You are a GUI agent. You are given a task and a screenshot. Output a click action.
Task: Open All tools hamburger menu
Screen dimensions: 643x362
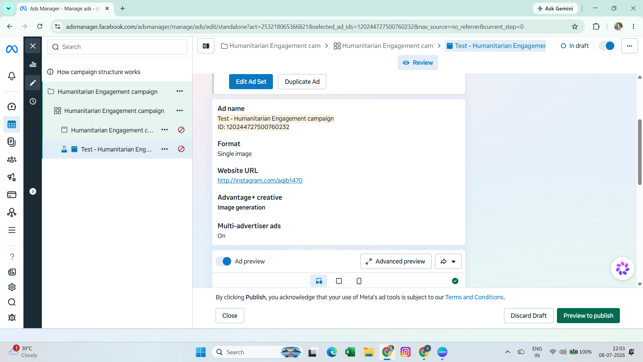point(12,230)
